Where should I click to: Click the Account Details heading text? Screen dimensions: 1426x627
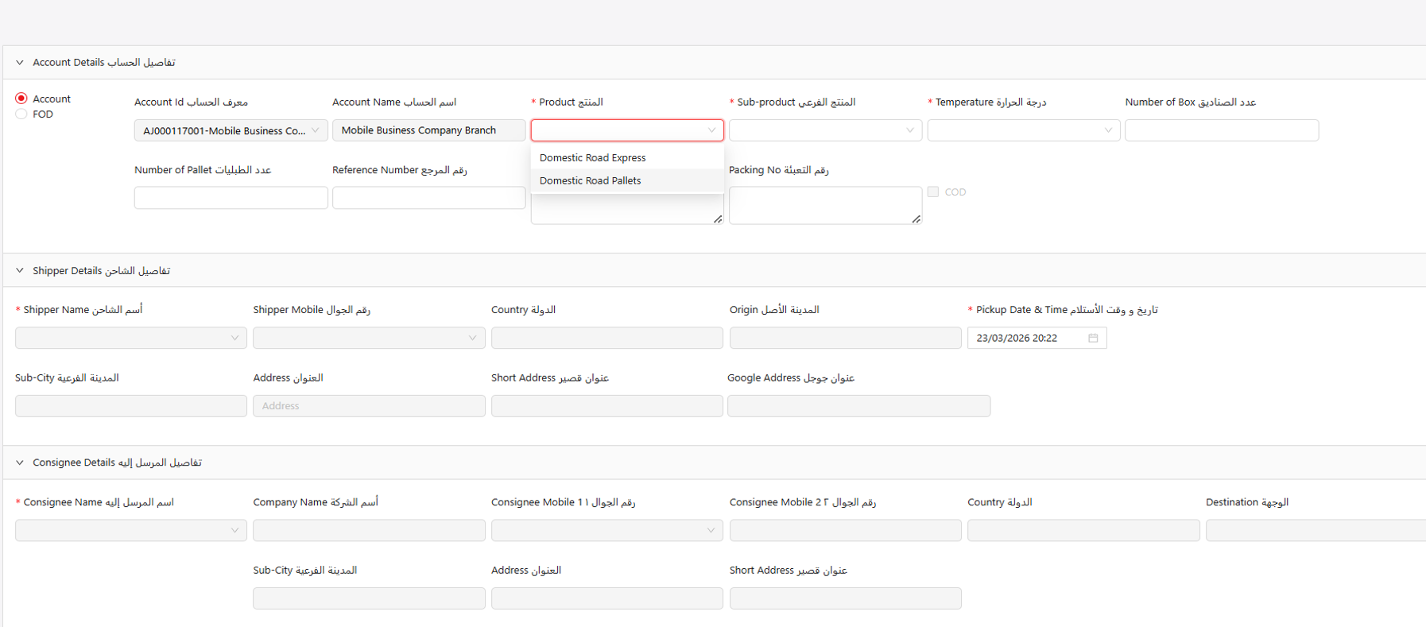(104, 62)
